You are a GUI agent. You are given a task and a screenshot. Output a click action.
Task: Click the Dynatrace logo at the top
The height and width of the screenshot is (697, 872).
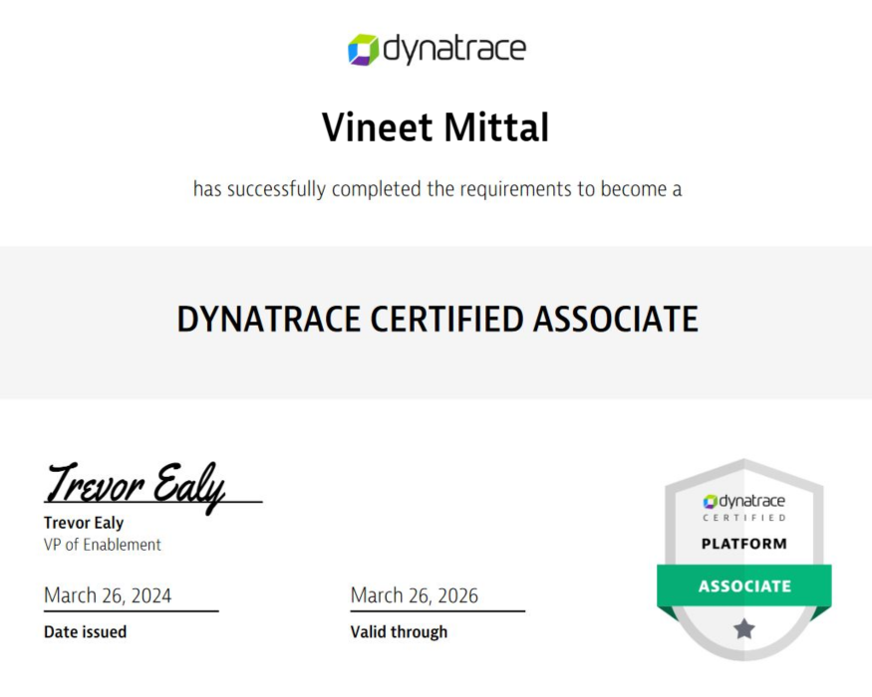[x=436, y=47]
